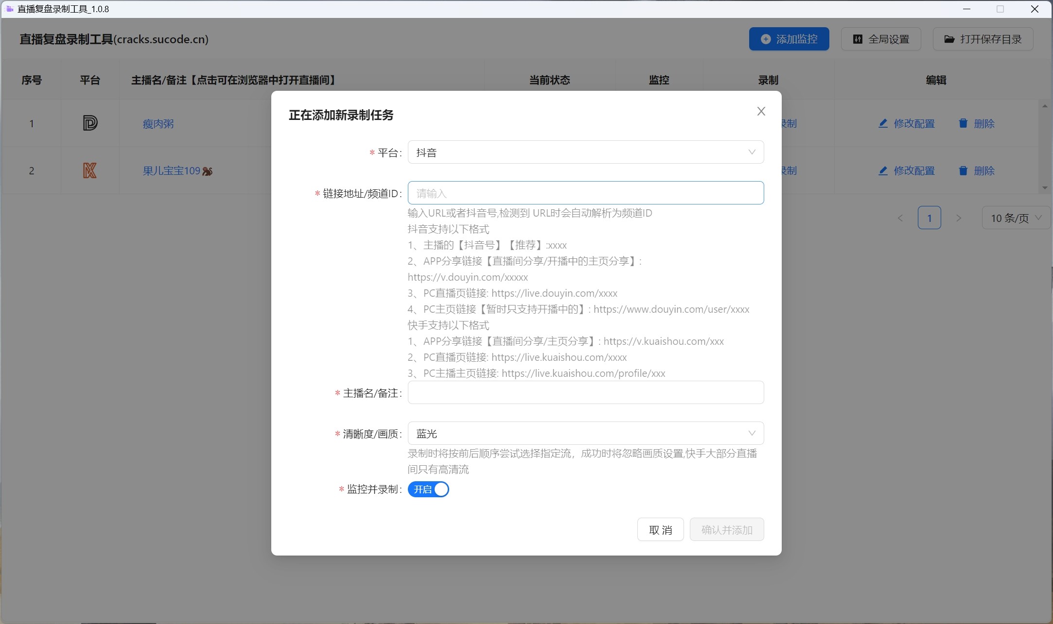The height and width of the screenshot is (624, 1053).
Task: Click the 录制 column header
Action: coord(769,80)
